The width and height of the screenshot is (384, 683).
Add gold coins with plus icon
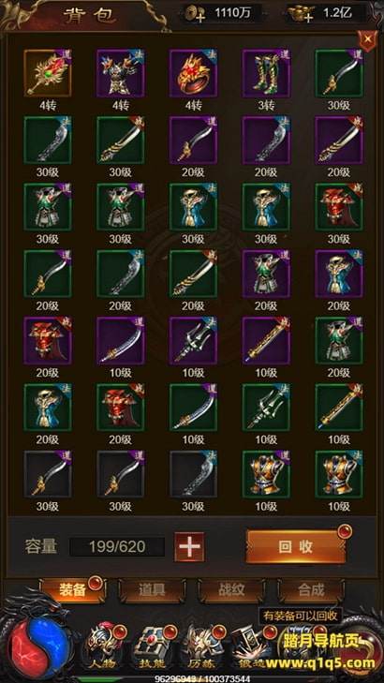(192, 14)
